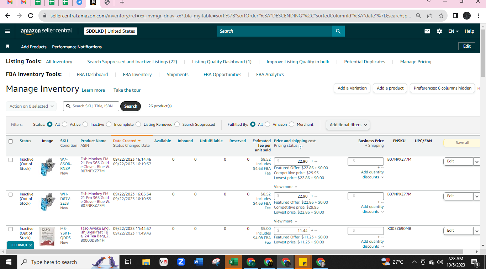Open Search Suppressed and Inactive Listings (22)
The height and width of the screenshot is (269, 486).
click(132, 62)
